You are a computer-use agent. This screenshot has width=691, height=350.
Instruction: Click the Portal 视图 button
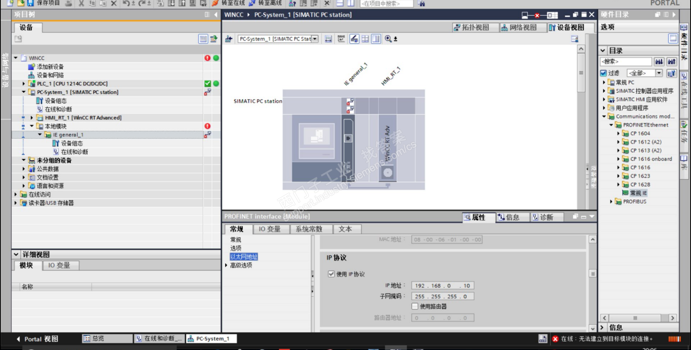point(38,339)
